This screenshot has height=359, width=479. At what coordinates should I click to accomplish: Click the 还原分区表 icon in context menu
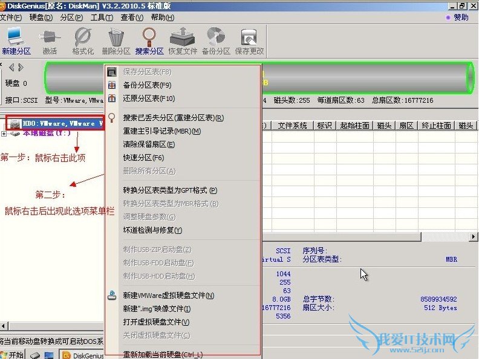click(x=112, y=99)
